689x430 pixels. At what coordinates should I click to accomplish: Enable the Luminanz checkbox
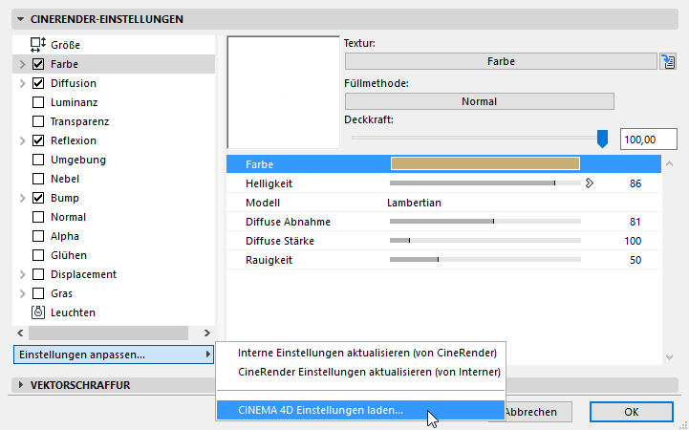coord(38,102)
